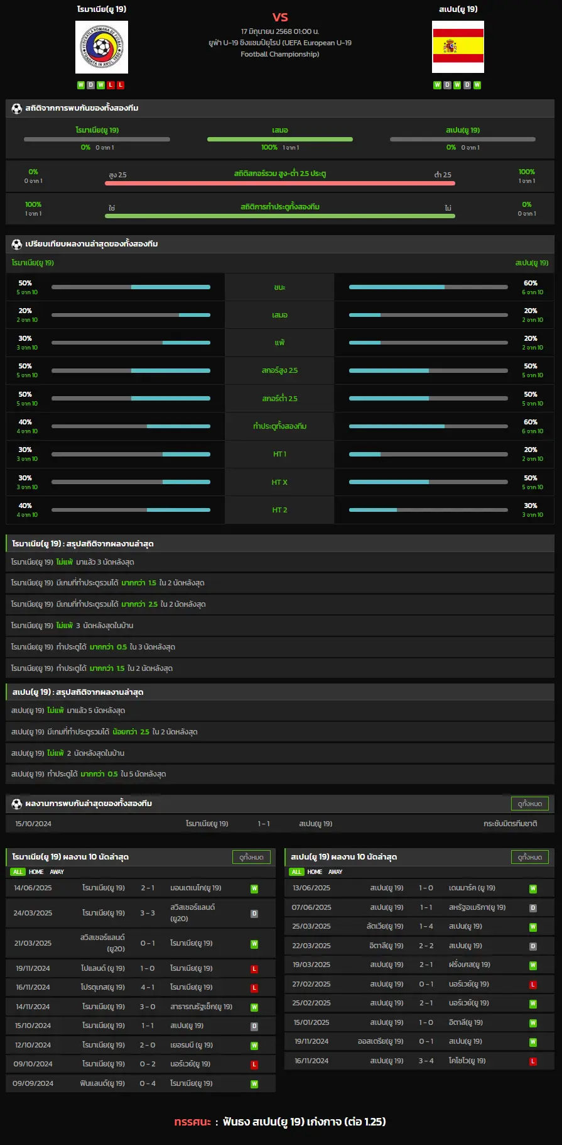Click L badge of the 19/11/2024 Romania match

(254, 969)
